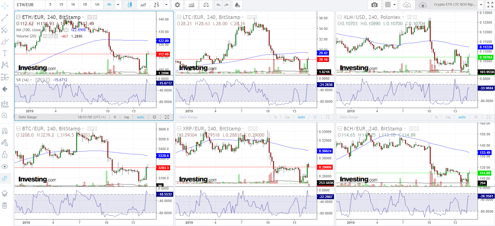Expand the time interval dropdown arrow
This screenshot has width=495, height=226.
click(118, 5)
